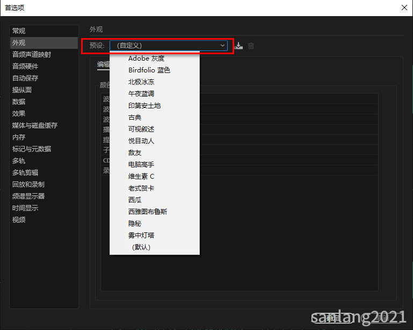Open 多轨剪辑 preferences category
Viewport: 413px width, 330px height.
[44, 173]
